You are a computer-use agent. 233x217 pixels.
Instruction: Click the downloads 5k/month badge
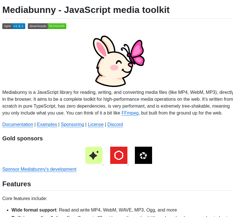(x=47, y=26)
